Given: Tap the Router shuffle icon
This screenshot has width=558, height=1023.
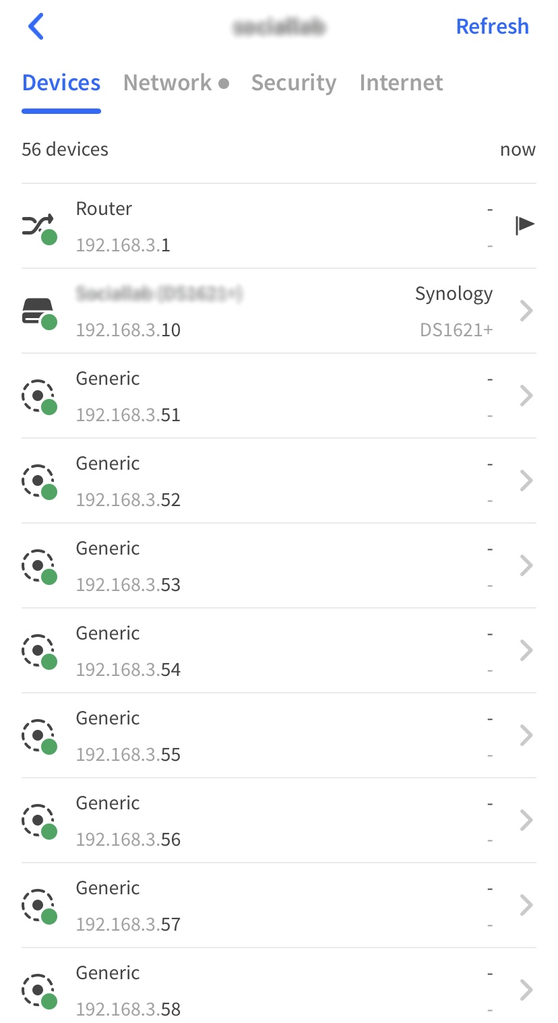Looking at the screenshot, I should click(38, 226).
